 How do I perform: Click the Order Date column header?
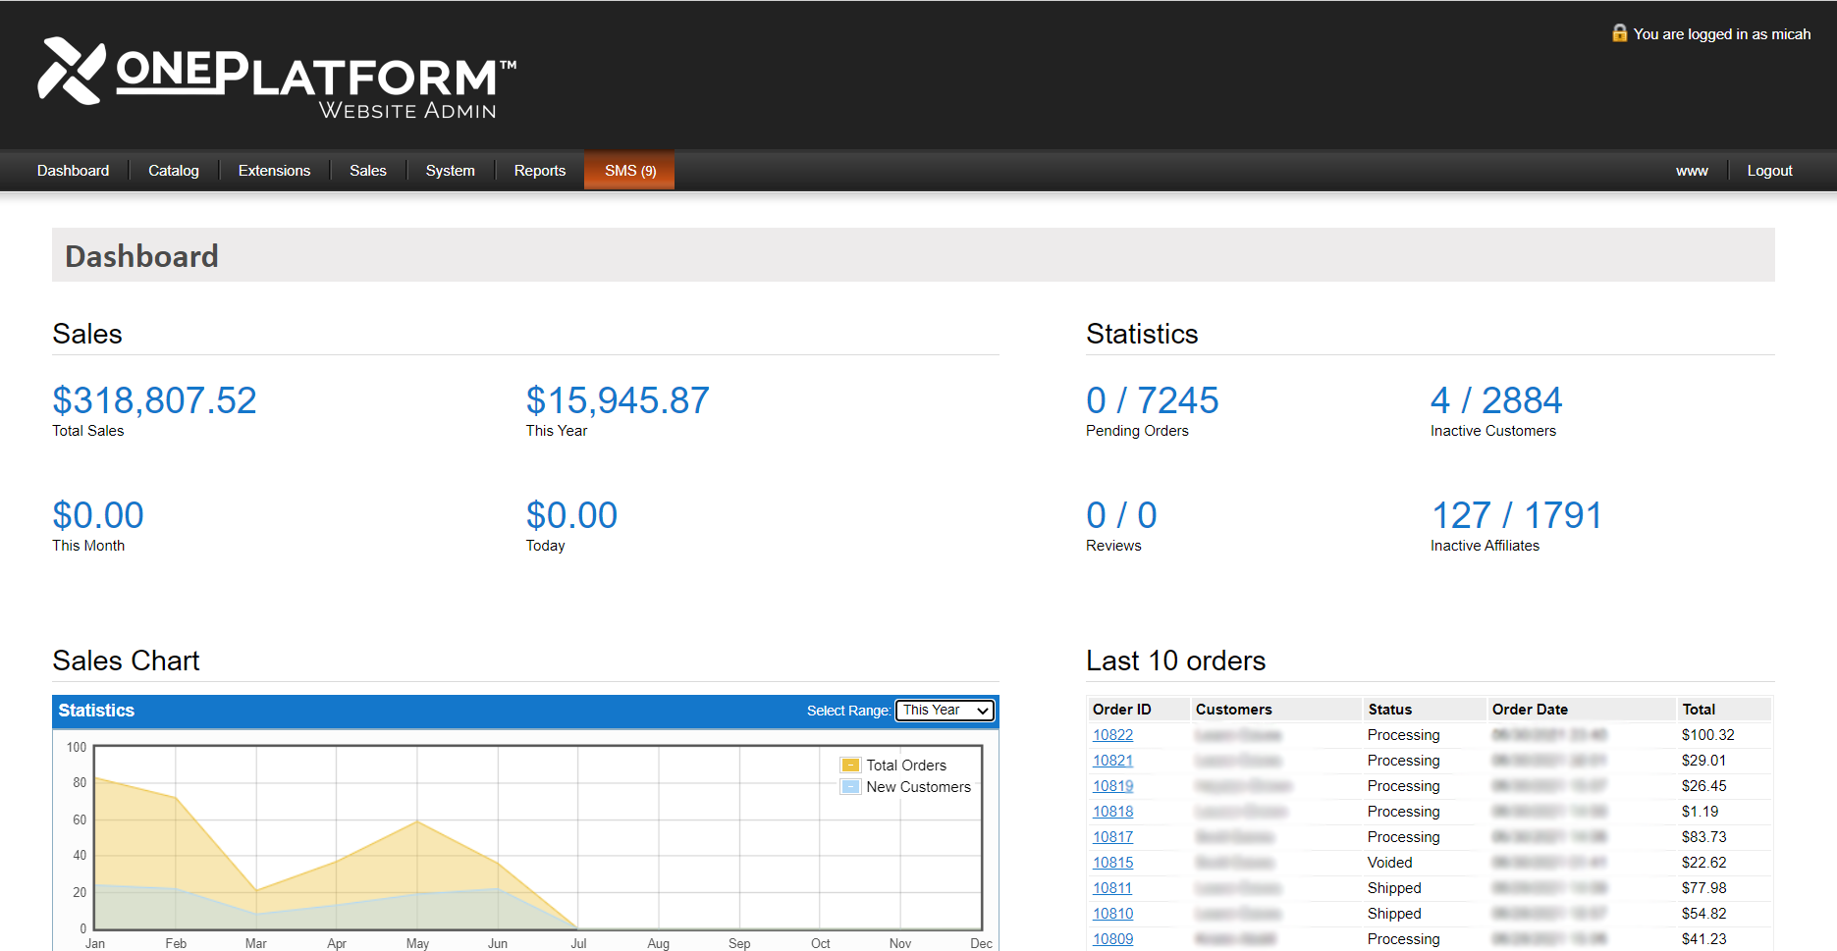1530,710
